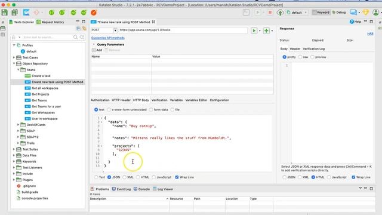Open the Event Log tab
The height and width of the screenshot is (215, 382).
coord(121,189)
